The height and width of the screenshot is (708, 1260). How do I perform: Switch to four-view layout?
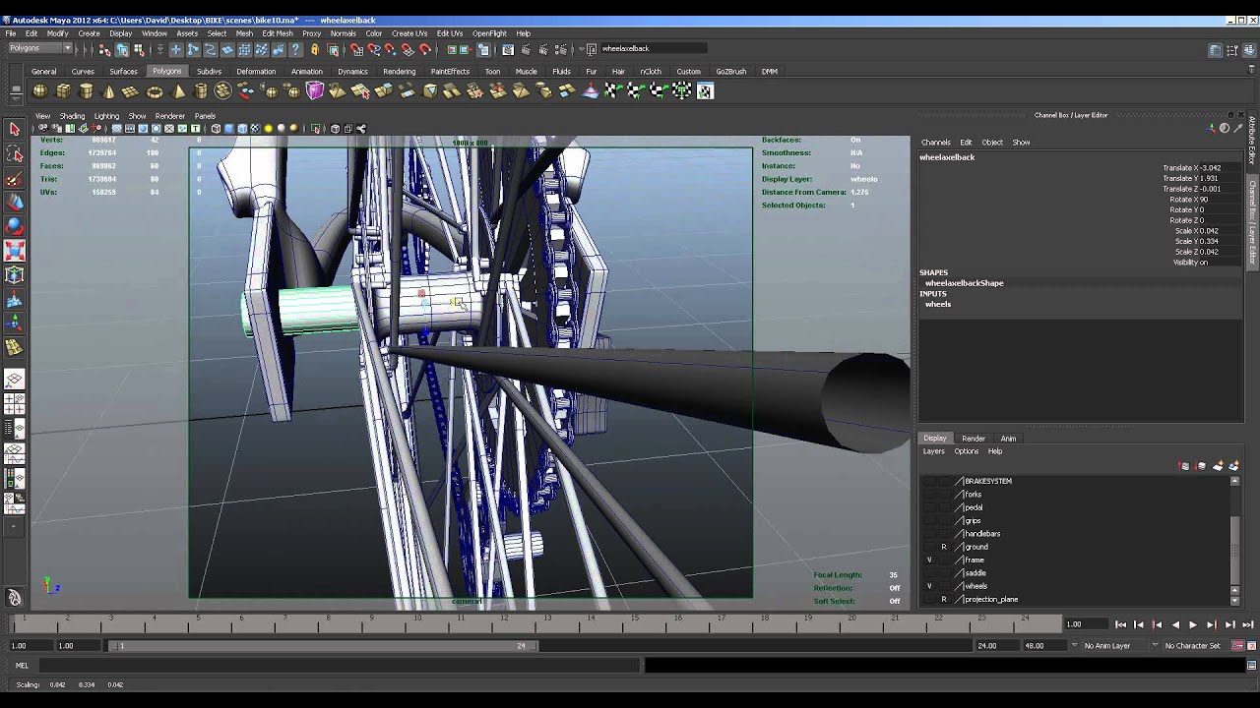(14, 404)
